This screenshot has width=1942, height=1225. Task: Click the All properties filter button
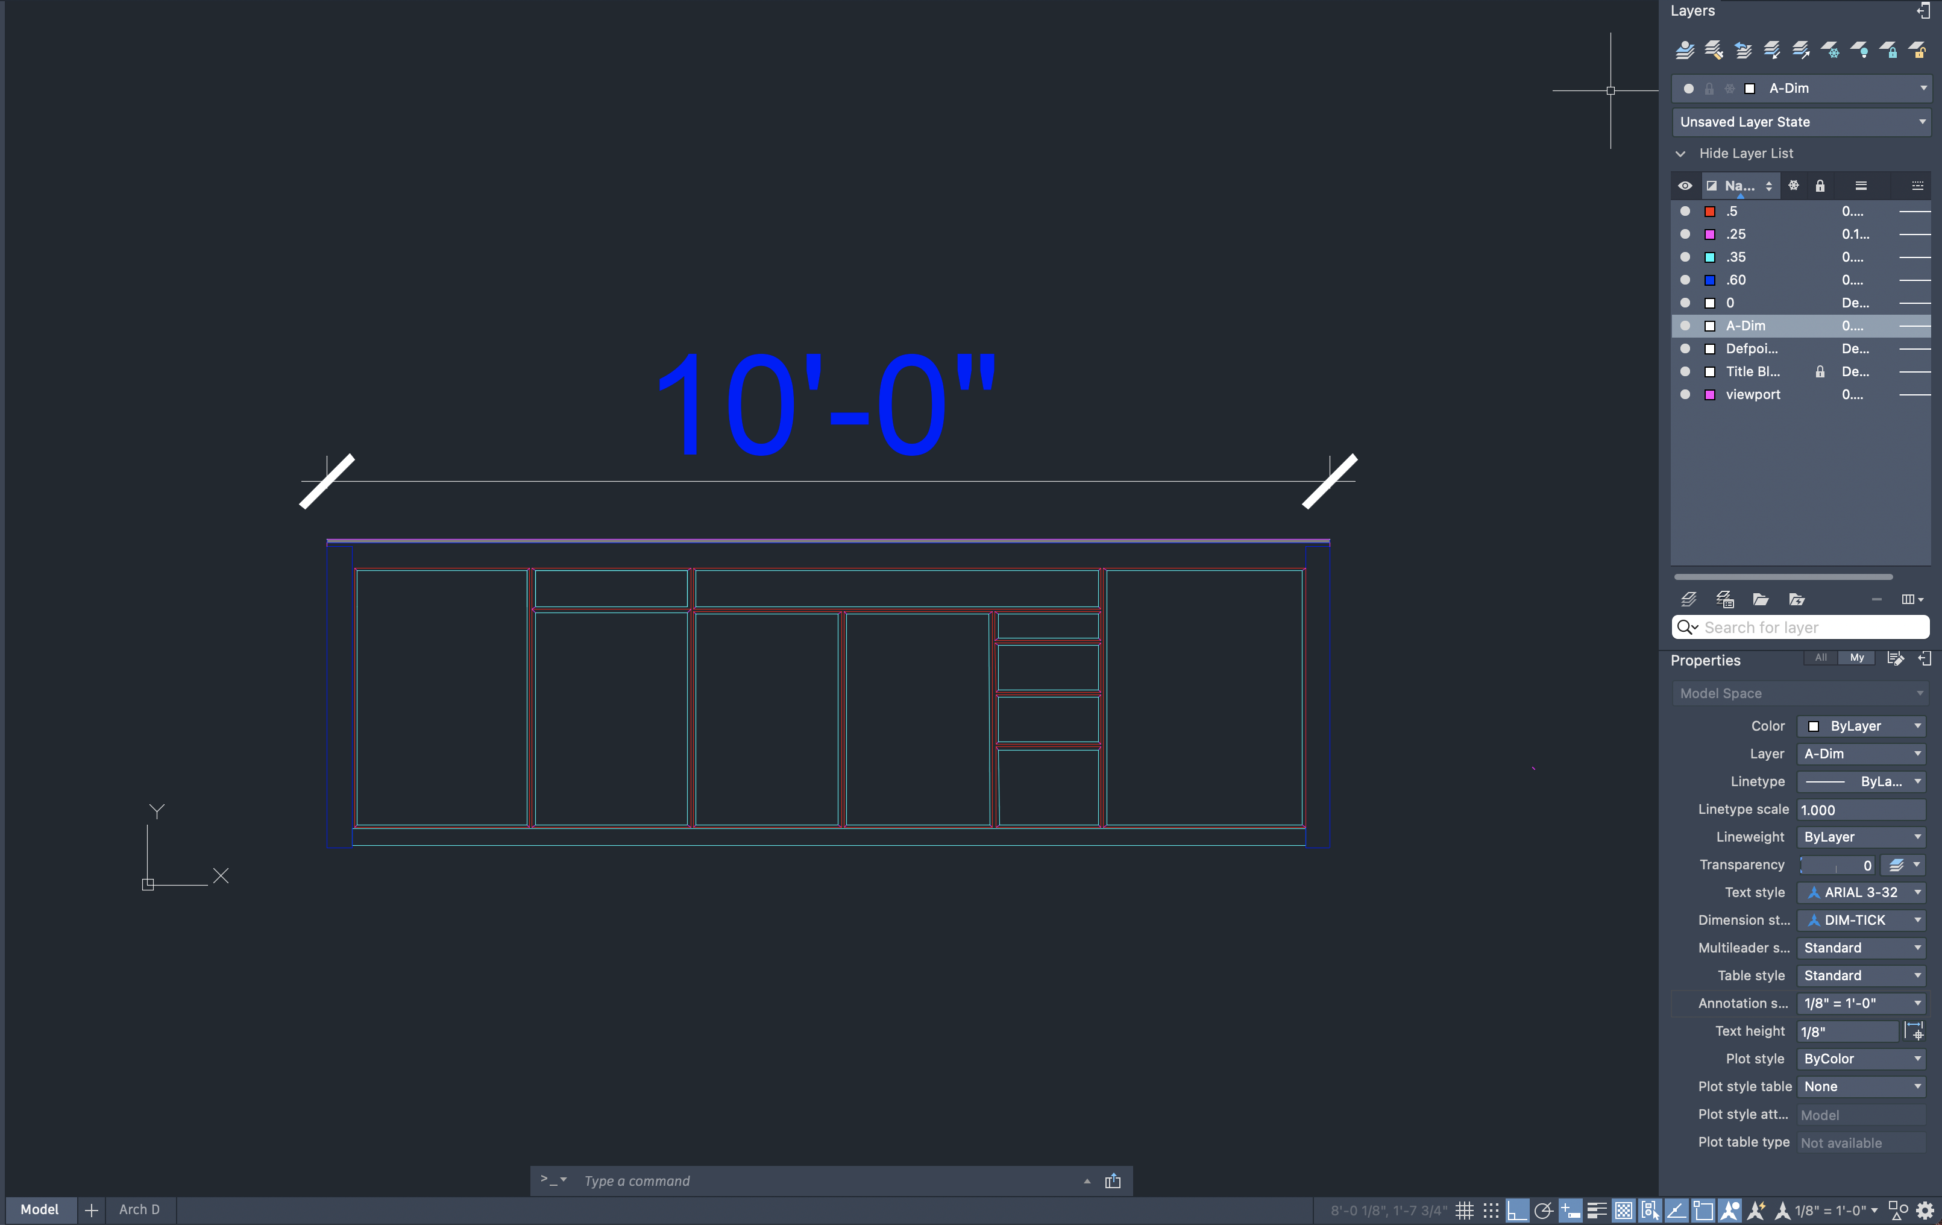coord(1820,657)
